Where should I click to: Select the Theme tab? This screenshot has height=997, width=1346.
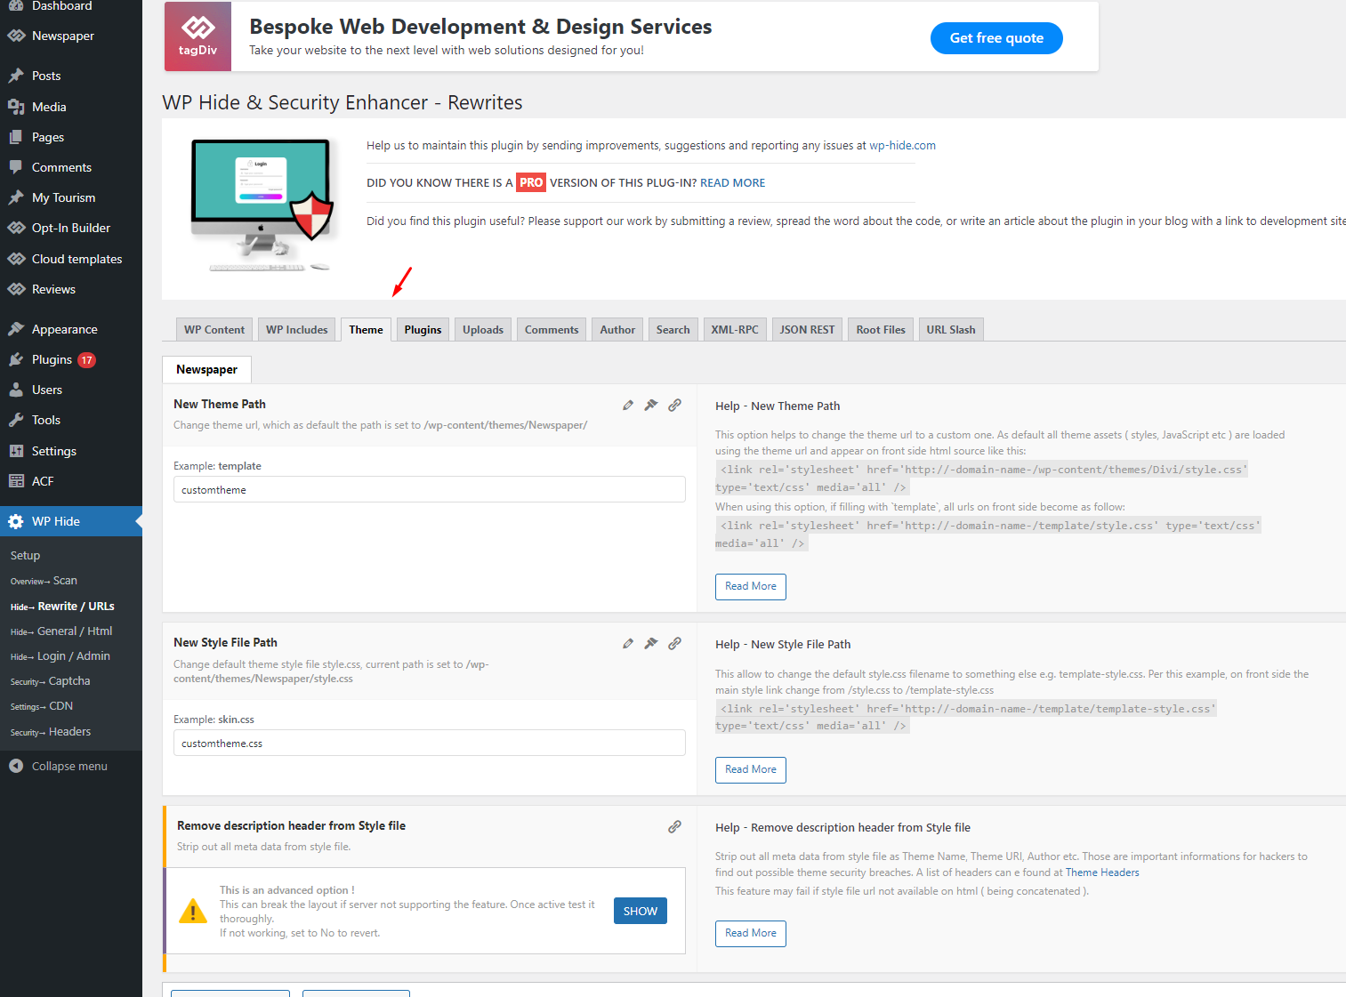tap(366, 329)
